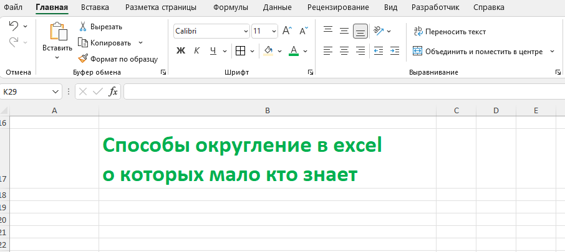Click cancel X in formula bar
This screenshot has height=252, width=565.
coord(83,92)
